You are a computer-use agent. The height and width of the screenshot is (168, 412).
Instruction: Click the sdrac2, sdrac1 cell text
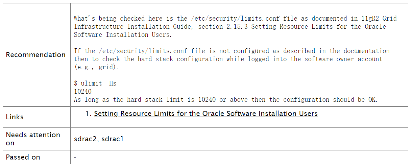coord(99,139)
